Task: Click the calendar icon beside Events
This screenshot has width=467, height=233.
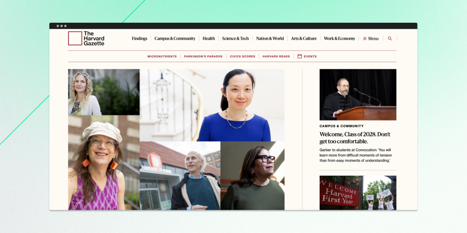Action: pos(300,56)
